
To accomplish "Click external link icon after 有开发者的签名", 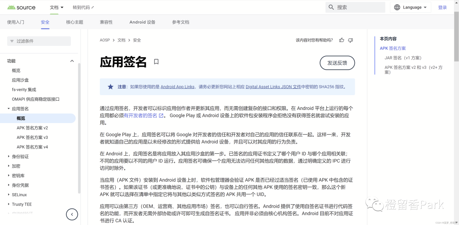I will [161, 115].
